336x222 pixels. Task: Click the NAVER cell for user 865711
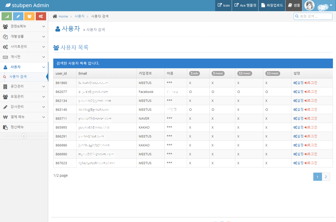[x=150, y=118]
